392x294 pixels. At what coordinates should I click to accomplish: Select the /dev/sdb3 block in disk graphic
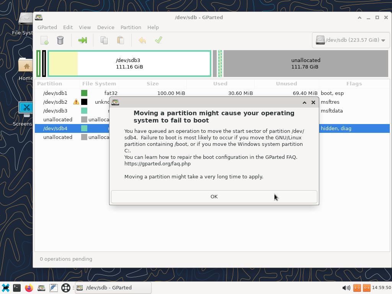tap(129, 64)
